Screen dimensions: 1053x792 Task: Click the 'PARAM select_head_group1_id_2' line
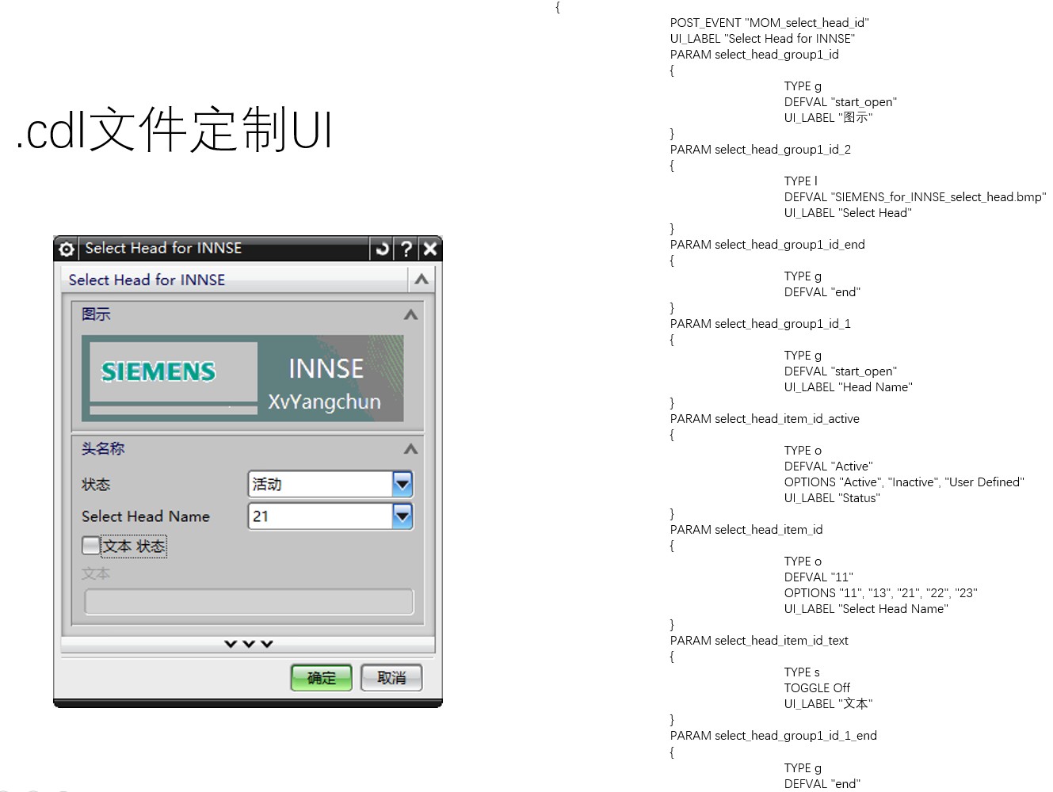point(761,150)
